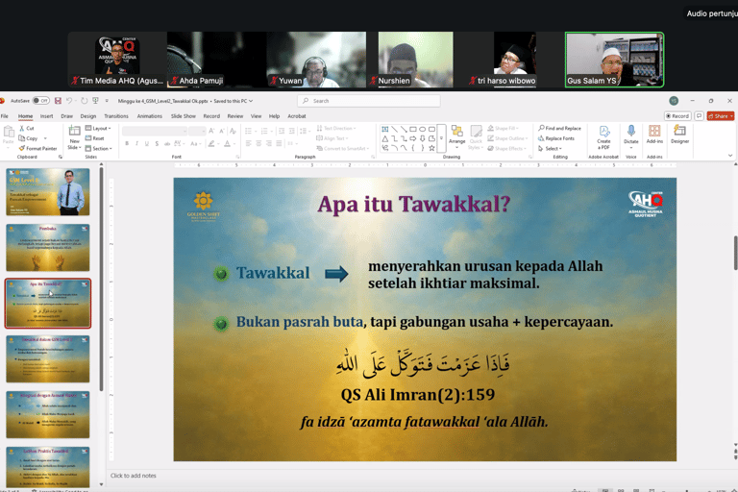The height and width of the screenshot is (492, 738).
Task: Open the Arrange dropdown
Action: [456, 136]
